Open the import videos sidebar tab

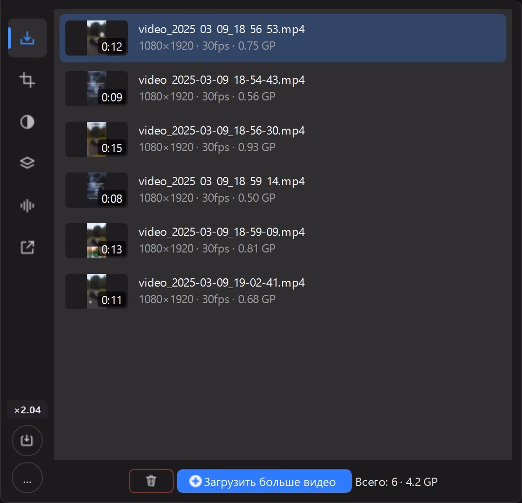[x=27, y=38]
